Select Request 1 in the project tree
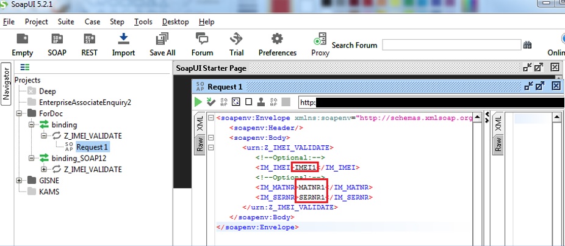565x246 pixels. [x=92, y=147]
